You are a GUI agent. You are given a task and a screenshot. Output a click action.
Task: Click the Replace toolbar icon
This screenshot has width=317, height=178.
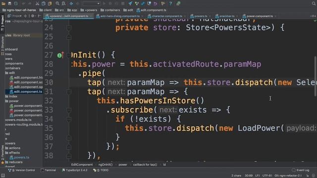coord(63,3)
